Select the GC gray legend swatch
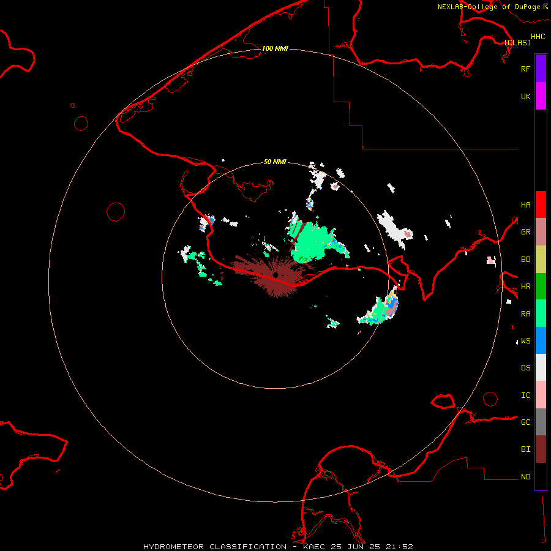This screenshot has width=551, height=551. (541, 422)
